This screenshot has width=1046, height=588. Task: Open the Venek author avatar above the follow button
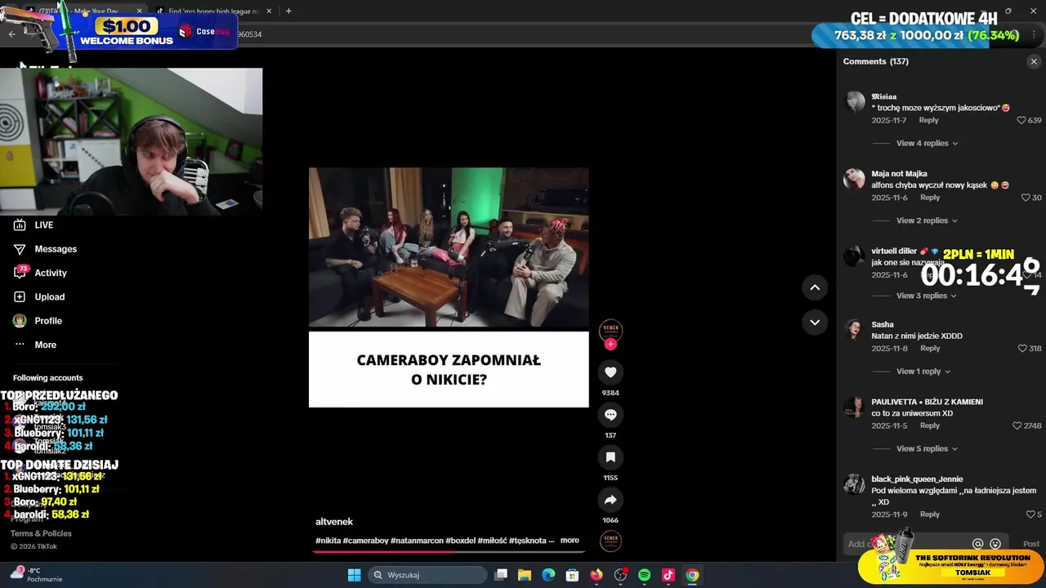pos(610,330)
